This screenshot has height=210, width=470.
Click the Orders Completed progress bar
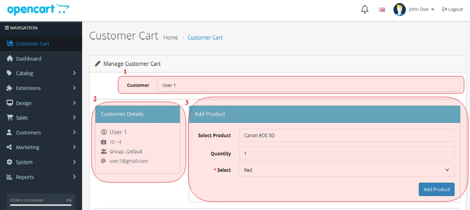[x=41, y=205]
